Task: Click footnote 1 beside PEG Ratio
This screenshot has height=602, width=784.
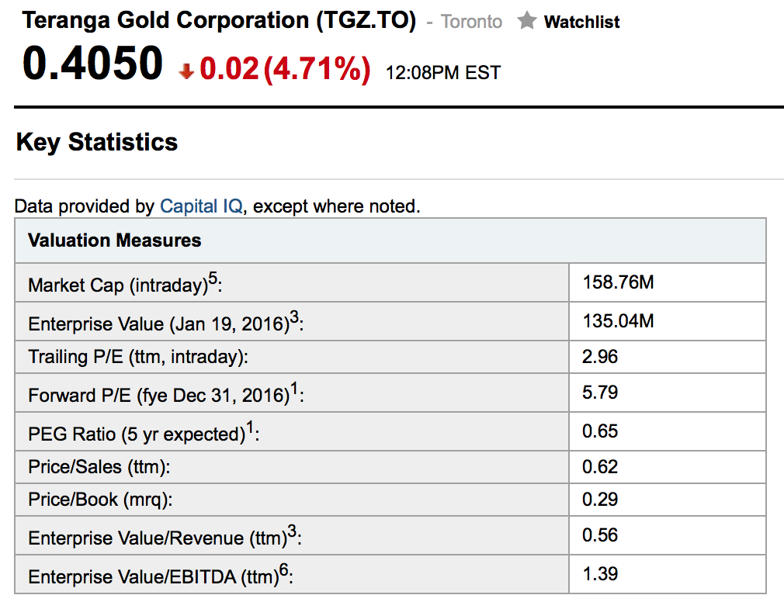Action: (x=250, y=427)
